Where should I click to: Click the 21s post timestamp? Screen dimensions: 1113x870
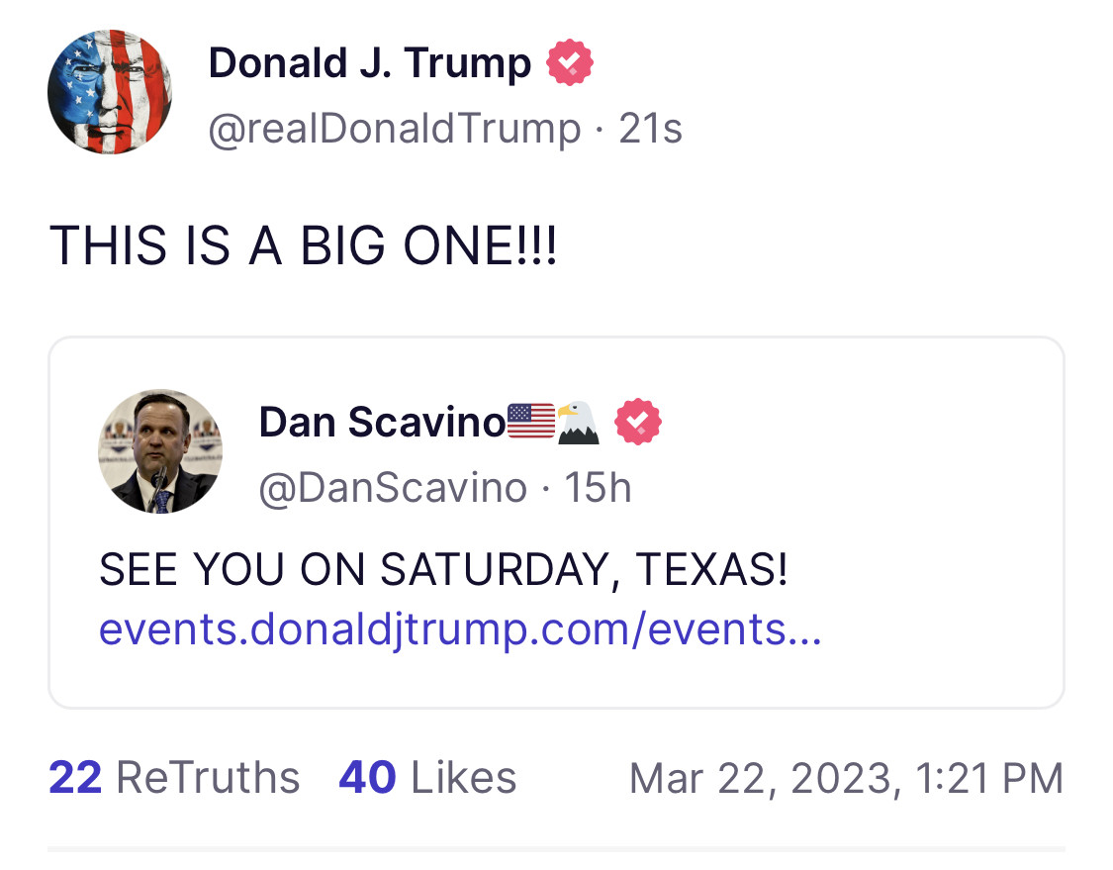(651, 129)
